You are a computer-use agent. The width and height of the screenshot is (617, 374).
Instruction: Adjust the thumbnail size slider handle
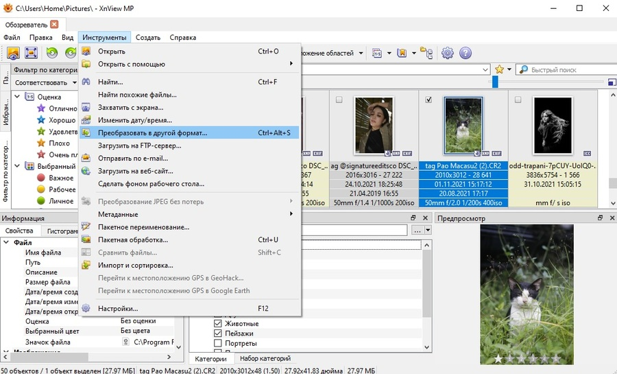coord(495,82)
